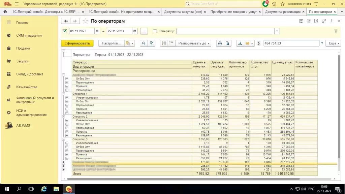Collapse the Оператор 3 group
Viewport: 345px width, 194px height.
point(63,139)
